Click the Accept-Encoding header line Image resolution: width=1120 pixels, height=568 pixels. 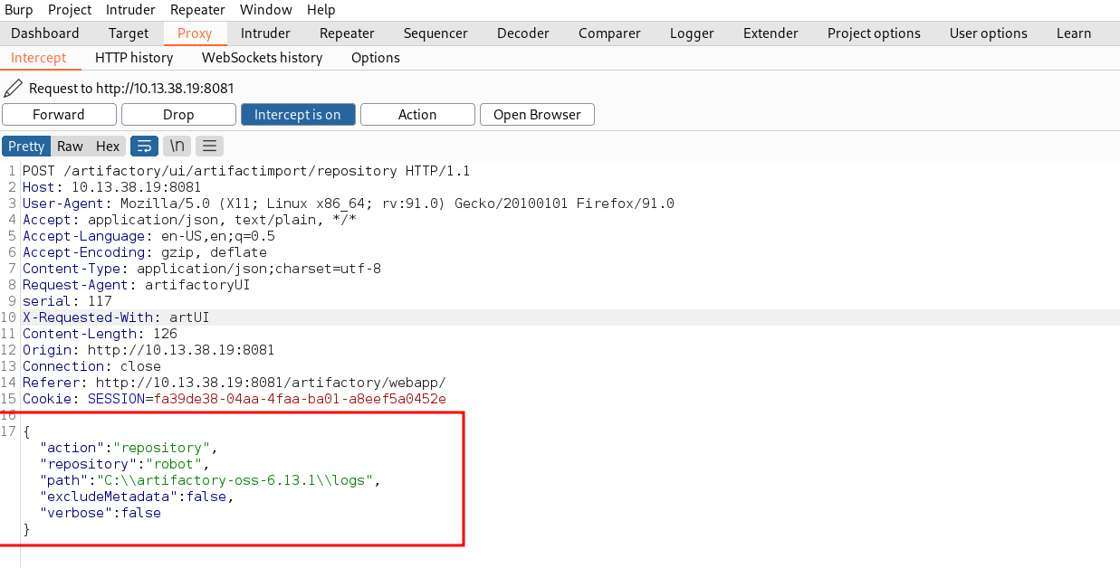point(145,252)
